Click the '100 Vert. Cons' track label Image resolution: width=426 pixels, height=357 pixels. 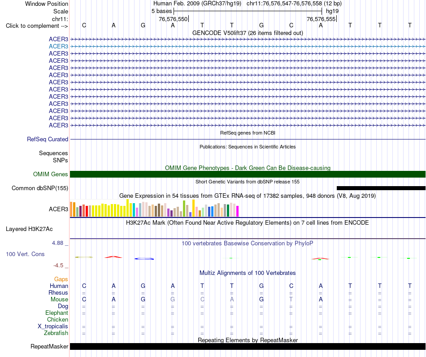pyautogui.click(x=25, y=254)
